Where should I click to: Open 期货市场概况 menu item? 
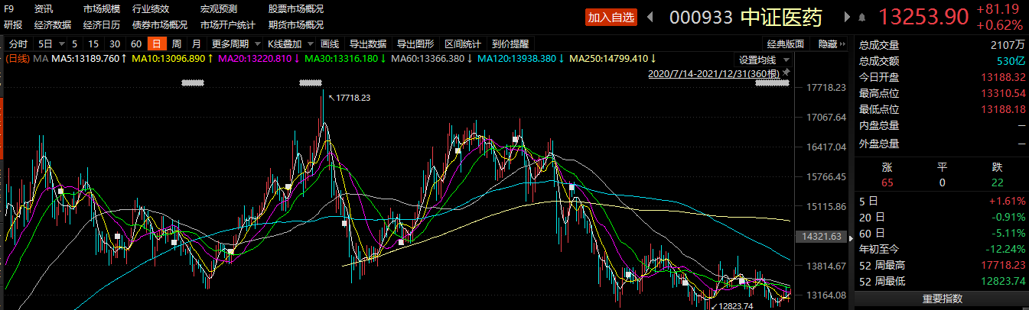(x=296, y=24)
